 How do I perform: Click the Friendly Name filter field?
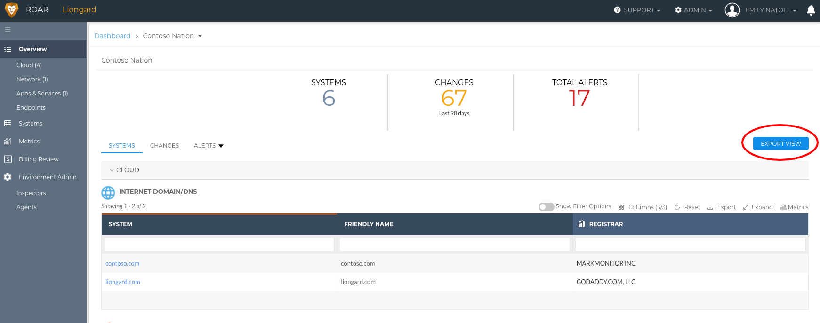(x=455, y=244)
